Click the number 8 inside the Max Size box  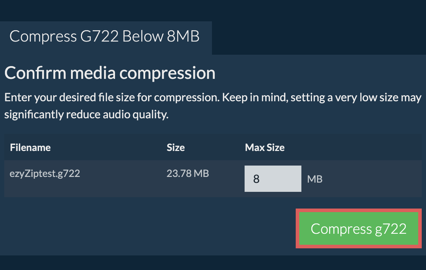tap(256, 179)
